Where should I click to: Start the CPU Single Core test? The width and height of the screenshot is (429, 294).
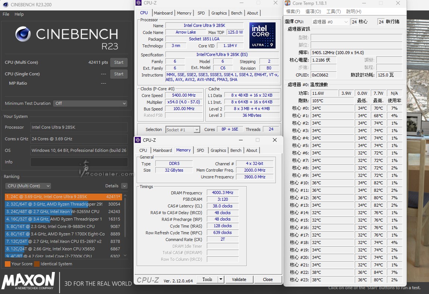click(x=119, y=74)
